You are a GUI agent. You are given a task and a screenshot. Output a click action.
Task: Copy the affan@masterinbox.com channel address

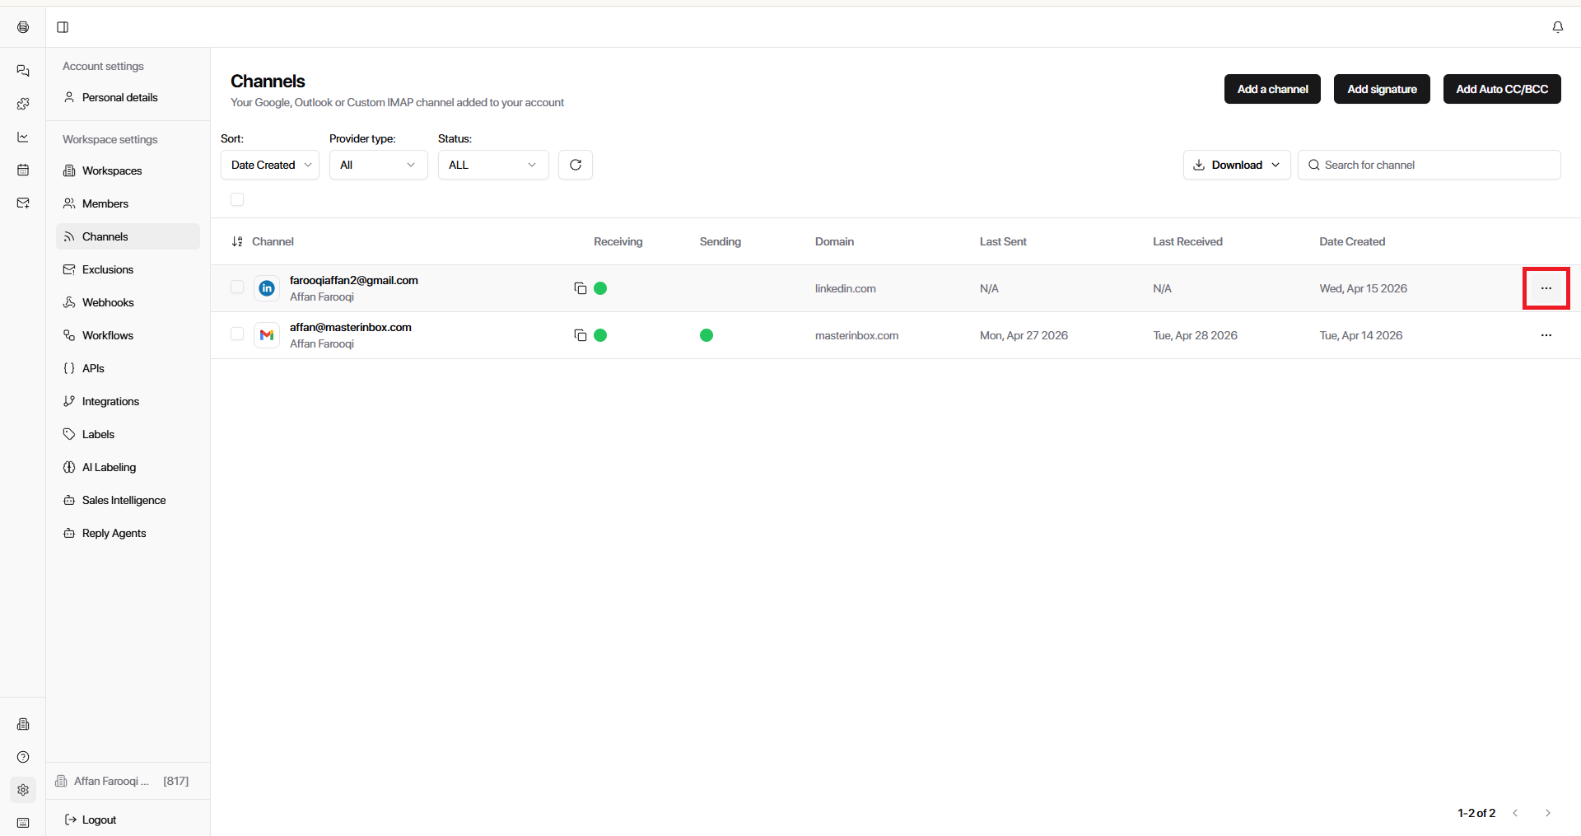pos(580,335)
